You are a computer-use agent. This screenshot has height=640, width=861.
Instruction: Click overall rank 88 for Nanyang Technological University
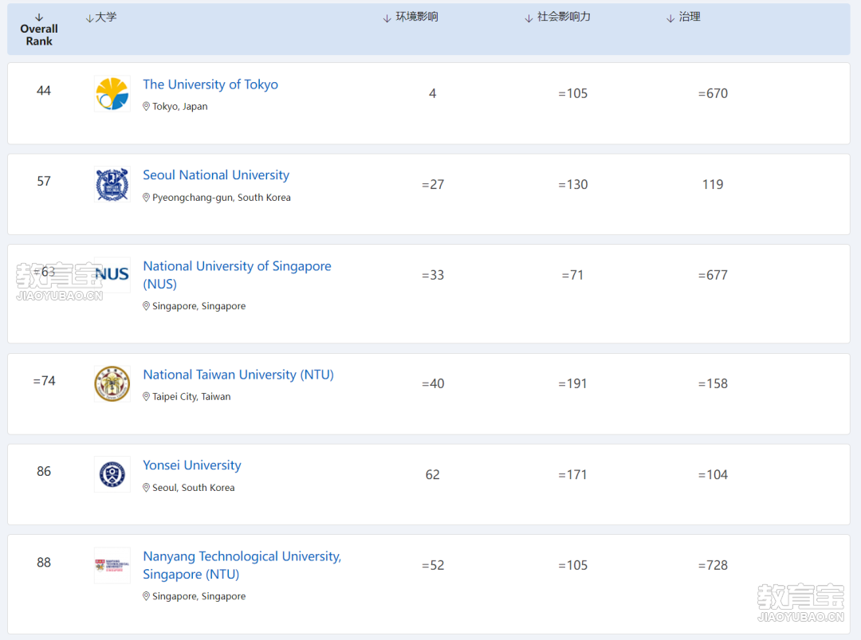[x=44, y=563]
